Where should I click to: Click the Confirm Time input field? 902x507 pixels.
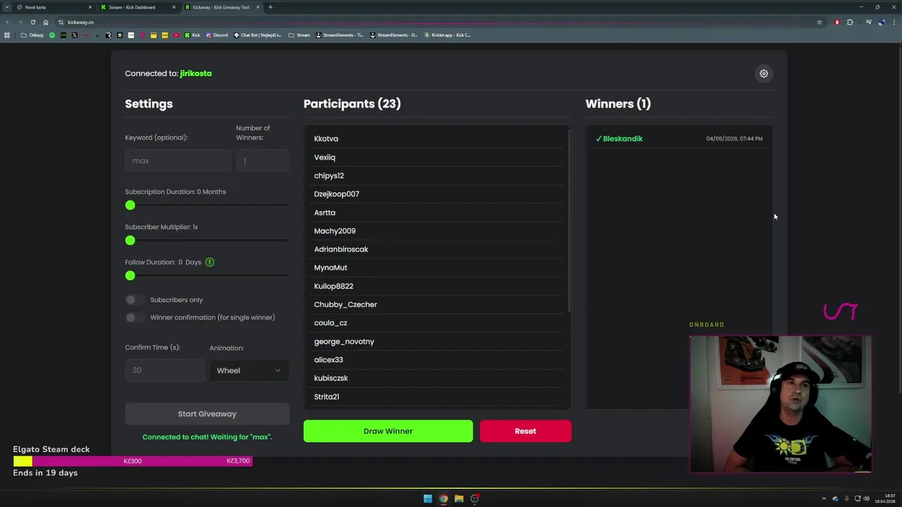[165, 370]
